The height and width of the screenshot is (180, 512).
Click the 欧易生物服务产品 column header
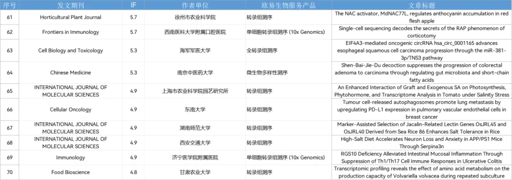(289, 6)
